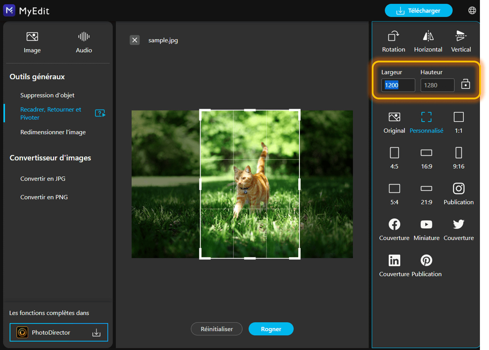The image size is (489, 350).
Task: Open Redimensionner l'image tool
Action: tap(53, 132)
